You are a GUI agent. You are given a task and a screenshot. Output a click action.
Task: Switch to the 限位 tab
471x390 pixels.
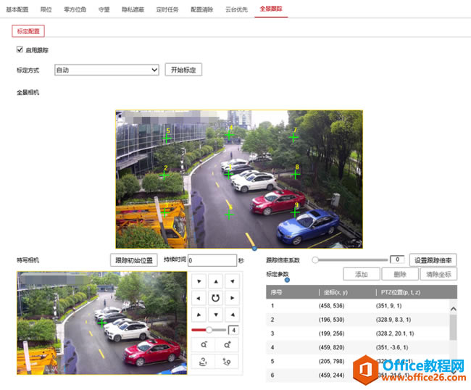[46, 9]
